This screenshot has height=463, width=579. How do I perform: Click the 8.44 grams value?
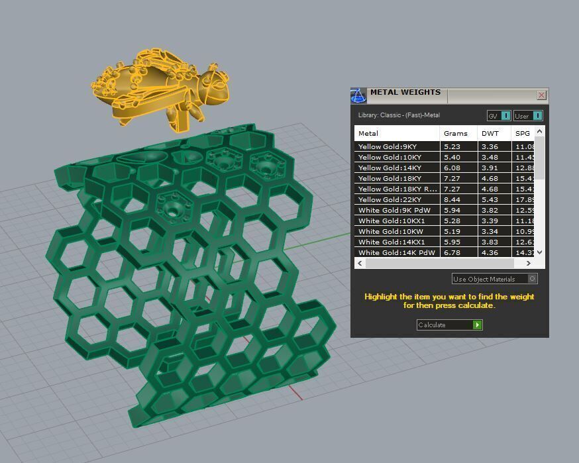pos(452,200)
